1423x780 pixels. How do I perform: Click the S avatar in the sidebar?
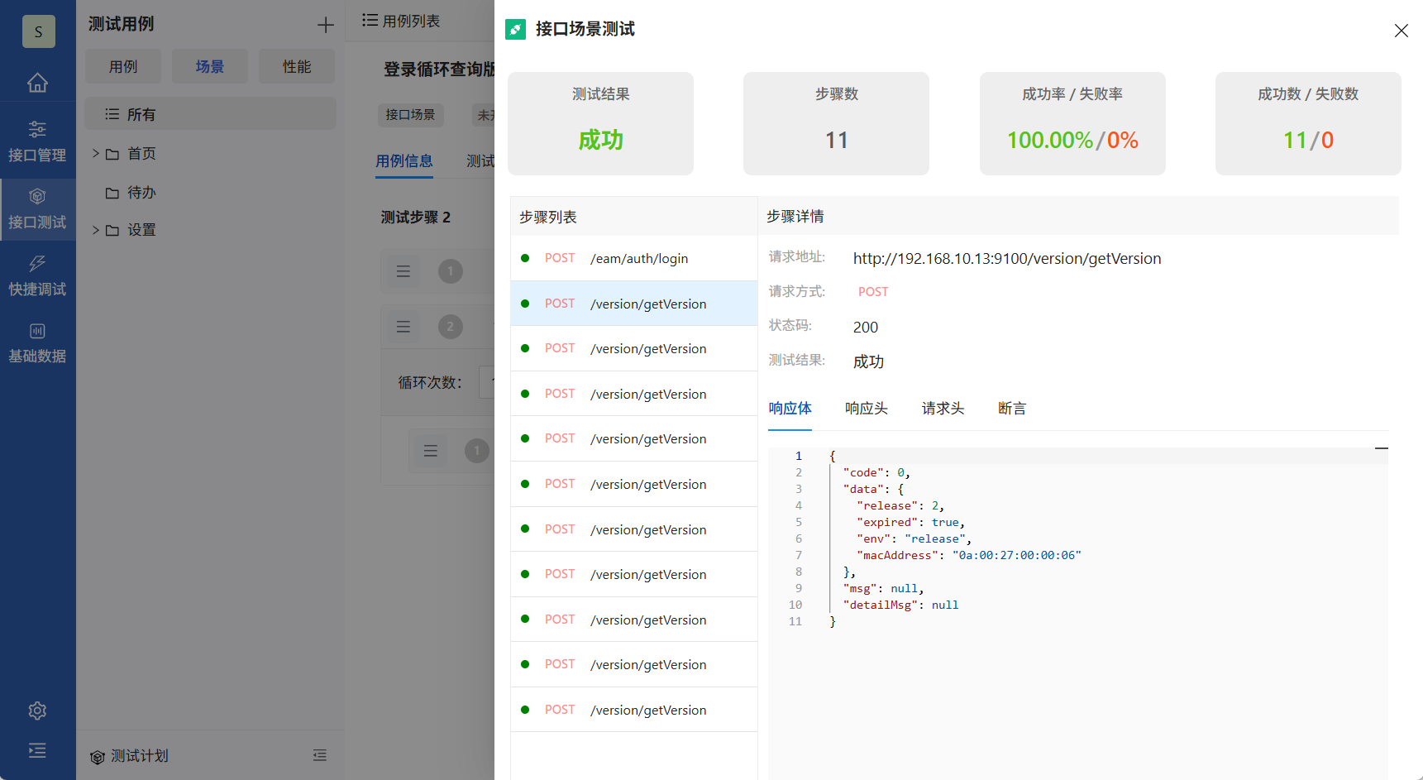point(38,31)
